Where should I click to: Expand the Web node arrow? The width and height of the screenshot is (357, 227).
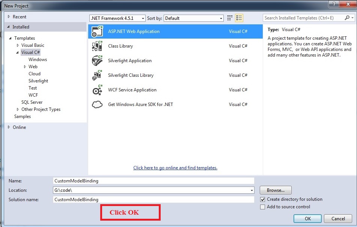point(25,67)
